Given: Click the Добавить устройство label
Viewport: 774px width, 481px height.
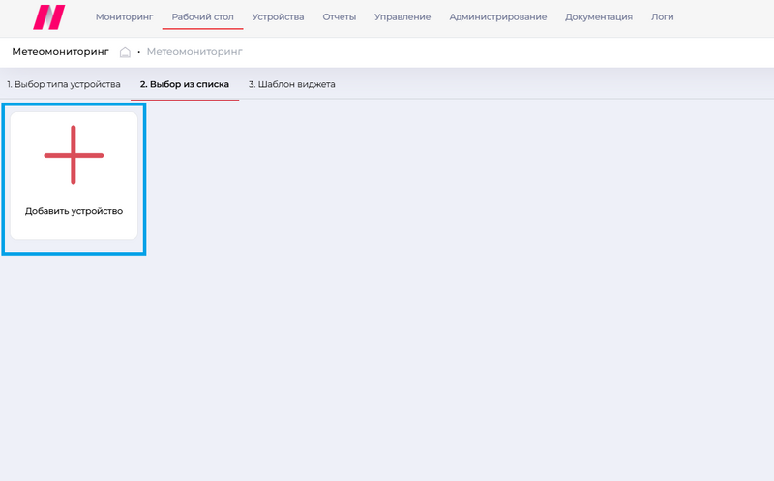Looking at the screenshot, I should click(x=74, y=211).
